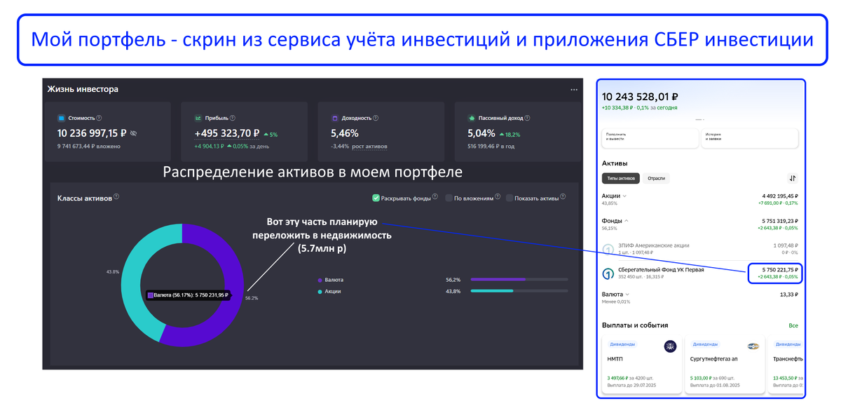This screenshot has width=841, height=406.
Task: Click the purple icon beside Доходность
Action: coord(335,118)
